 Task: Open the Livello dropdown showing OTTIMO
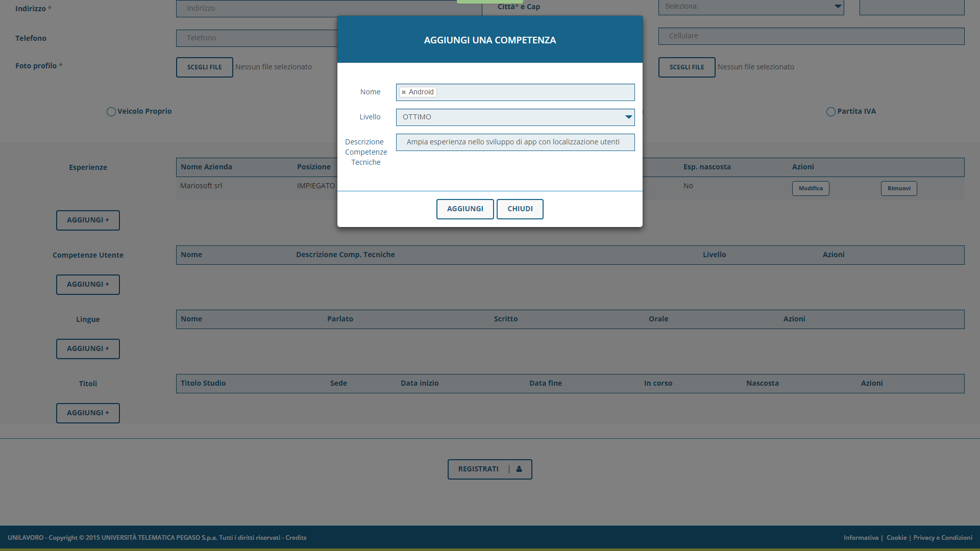tap(515, 117)
